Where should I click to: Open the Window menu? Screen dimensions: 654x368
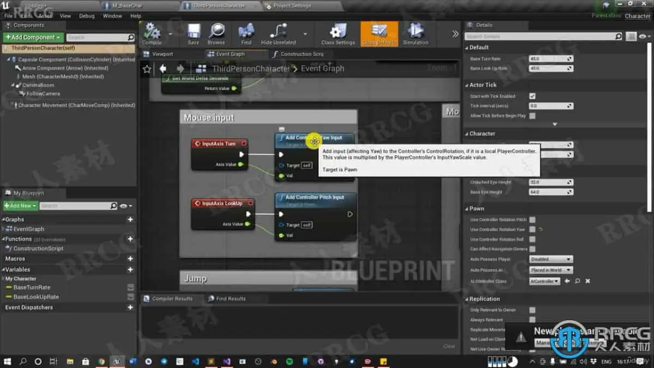tap(112, 16)
